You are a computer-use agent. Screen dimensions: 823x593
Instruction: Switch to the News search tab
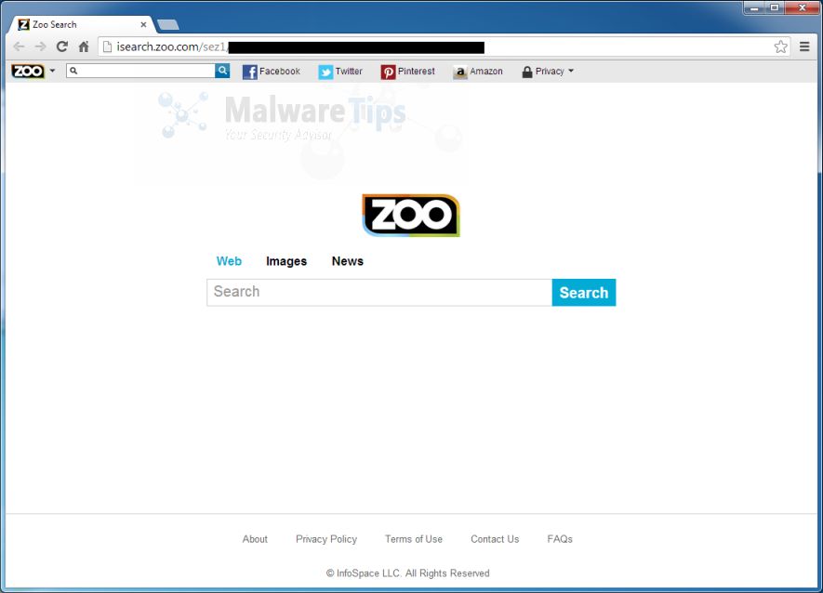pos(348,261)
